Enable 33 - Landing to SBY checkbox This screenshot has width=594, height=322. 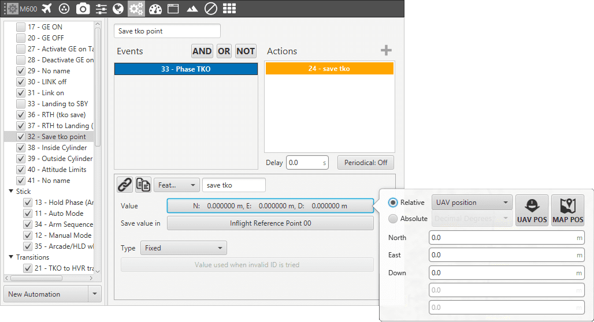[x=21, y=104]
